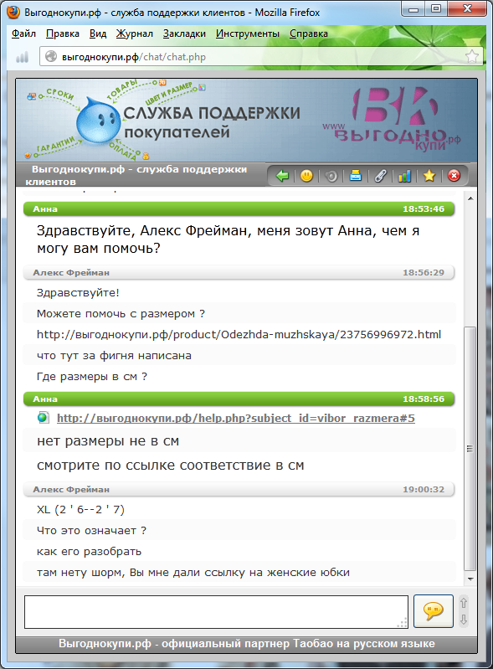This screenshot has width=493, height=669.
Task: Click the ОПЛАТА label in banner
Action: click(122, 151)
